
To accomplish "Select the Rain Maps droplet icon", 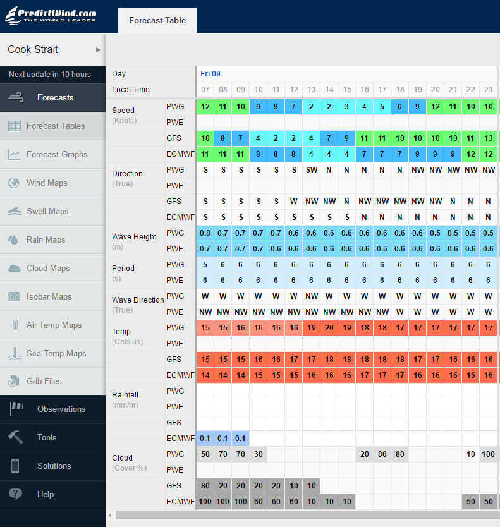I will (x=15, y=239).
